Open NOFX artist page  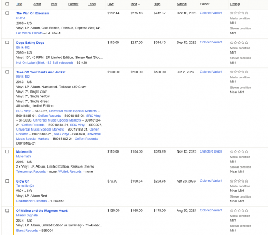click(x=20, y=18)
